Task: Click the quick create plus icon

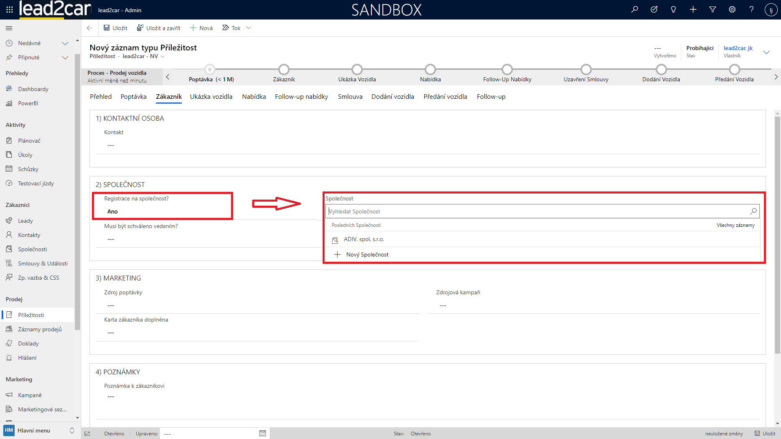Action: click(693, 10)
